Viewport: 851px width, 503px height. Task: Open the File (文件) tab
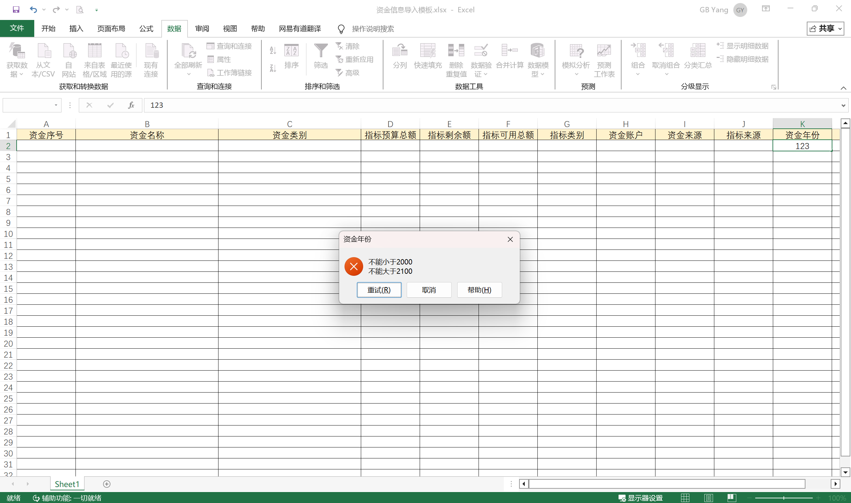[x=17, y=29]
